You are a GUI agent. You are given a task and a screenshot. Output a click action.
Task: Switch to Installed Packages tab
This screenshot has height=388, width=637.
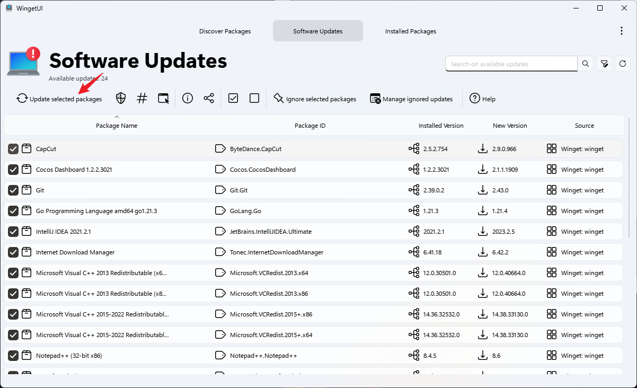[411, 31]
